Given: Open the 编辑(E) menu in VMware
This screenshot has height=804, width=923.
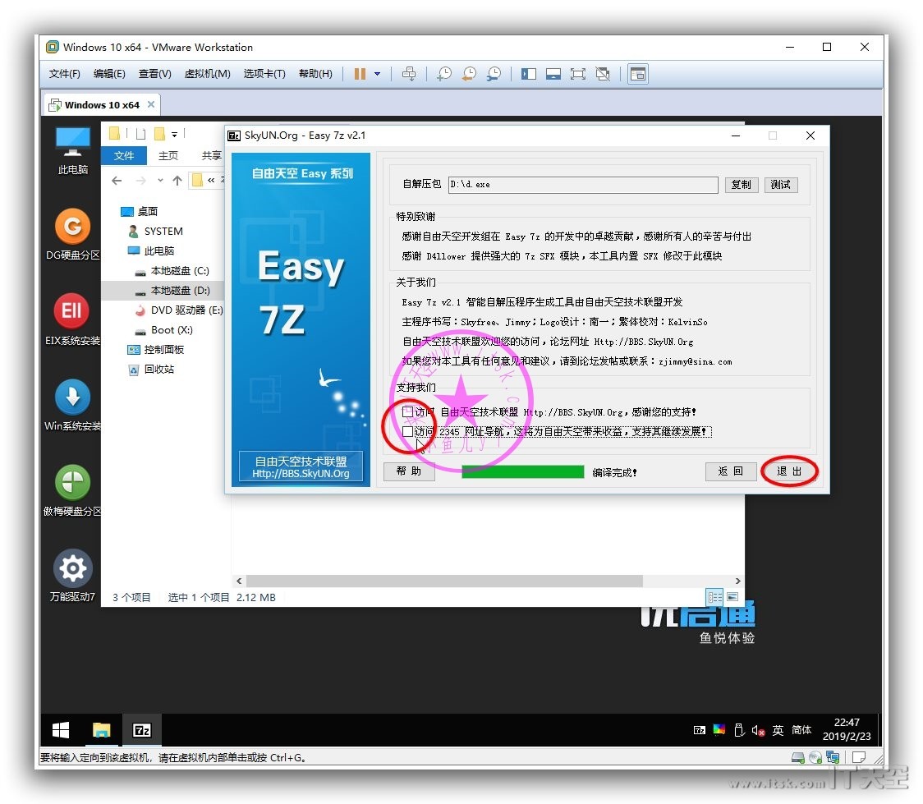Looking at the screenshot, I should (x=109, y=74).
